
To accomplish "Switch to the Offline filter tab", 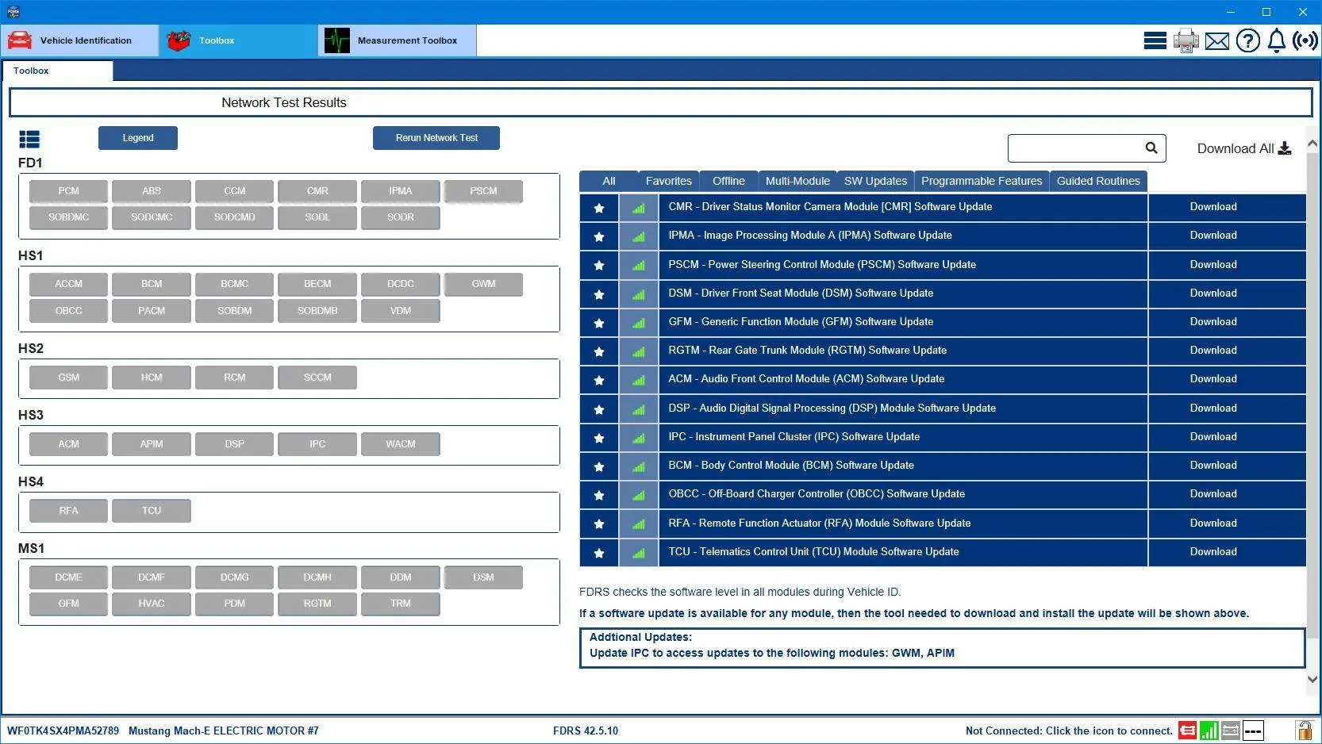I will (x=728, y=181).
